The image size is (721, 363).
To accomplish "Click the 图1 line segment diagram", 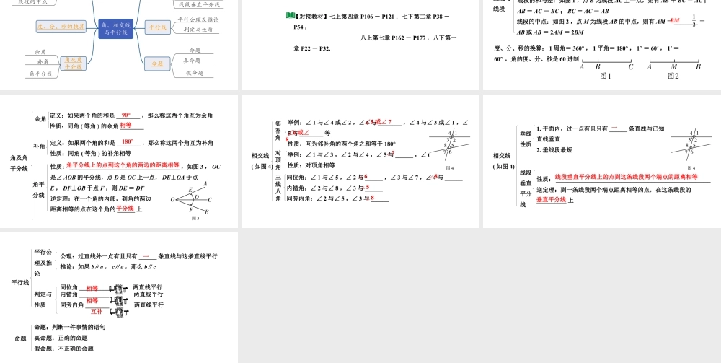I will click(x=606, y=68).
